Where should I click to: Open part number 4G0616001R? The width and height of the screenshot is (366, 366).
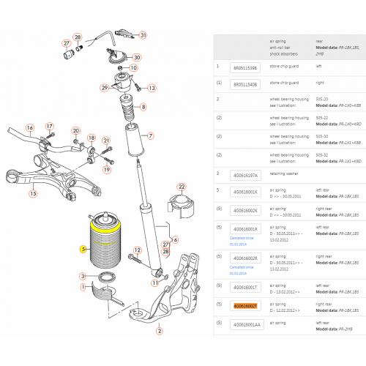(x=245, y=229)
